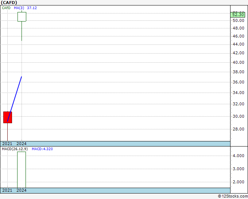
Task: Click the 2024 label on price chart axis
Action: (x=22, y=144)
